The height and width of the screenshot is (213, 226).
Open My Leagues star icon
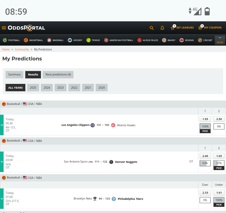coord(173,28)
